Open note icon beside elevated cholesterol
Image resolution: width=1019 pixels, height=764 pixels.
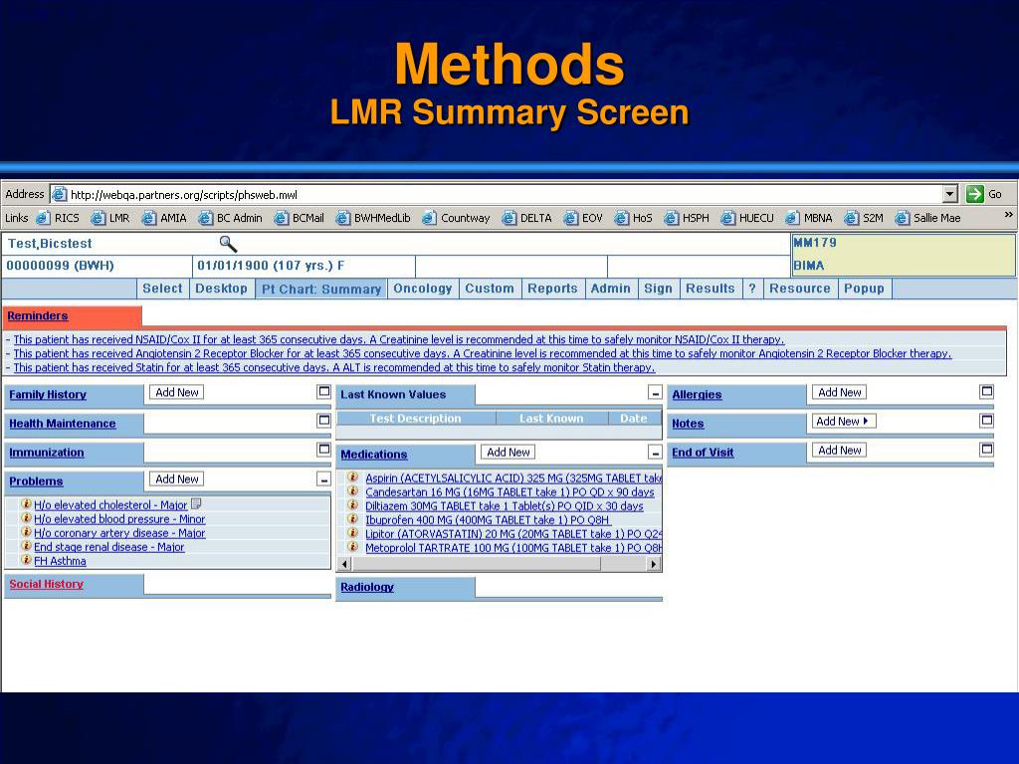[196, 503]
